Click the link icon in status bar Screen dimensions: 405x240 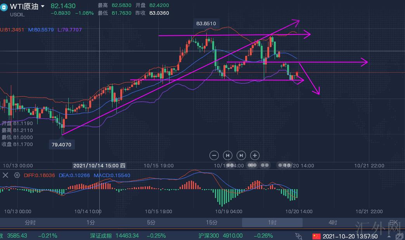(299, 236)
